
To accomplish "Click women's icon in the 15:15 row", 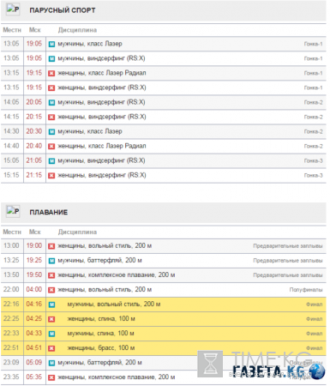I will 51,176.
